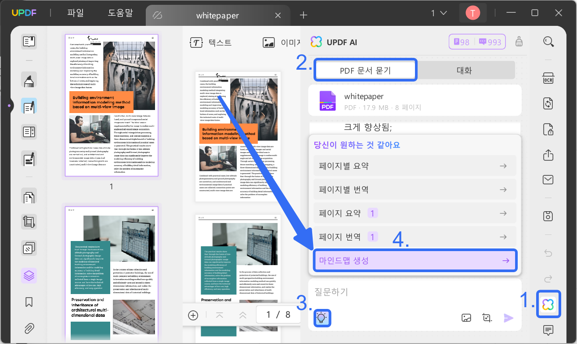Click the AI credits counter badge

(x=477, y=42)
